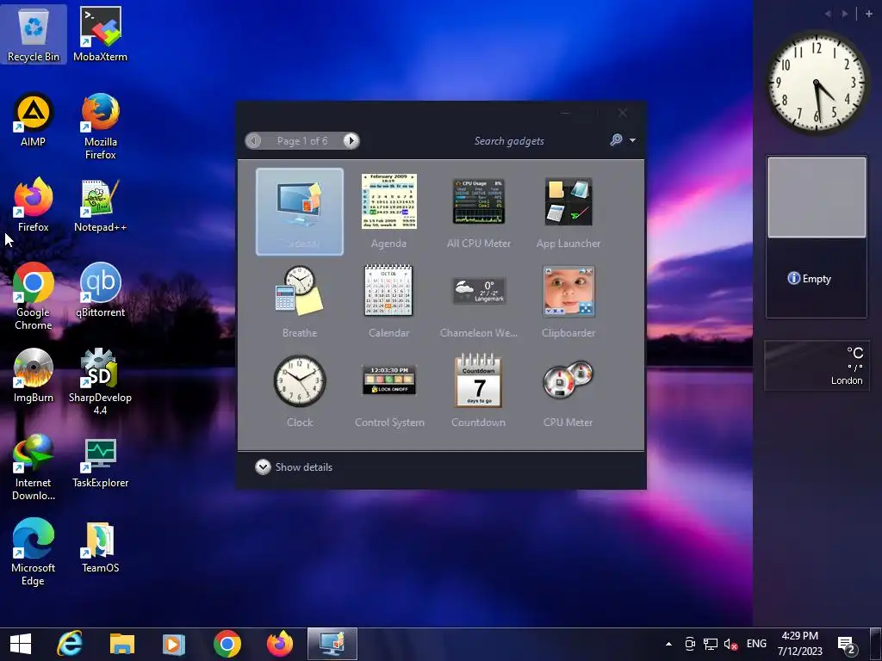Open the ImgBurn desktop shortcut
Screen dimensions: 882x661
[x=34, y=375]
